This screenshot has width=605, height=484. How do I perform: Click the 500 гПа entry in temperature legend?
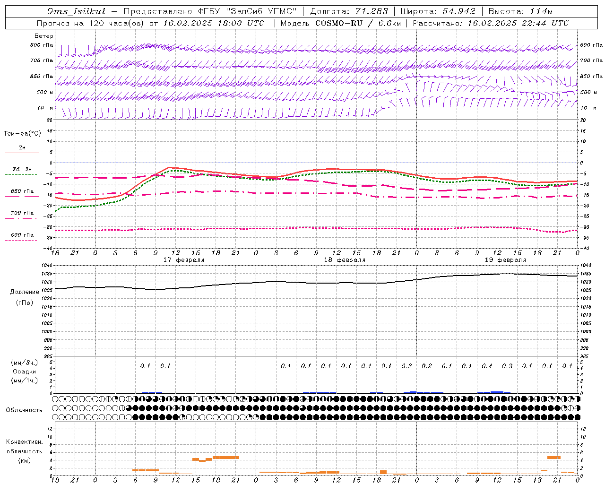(x=22, y=235)
